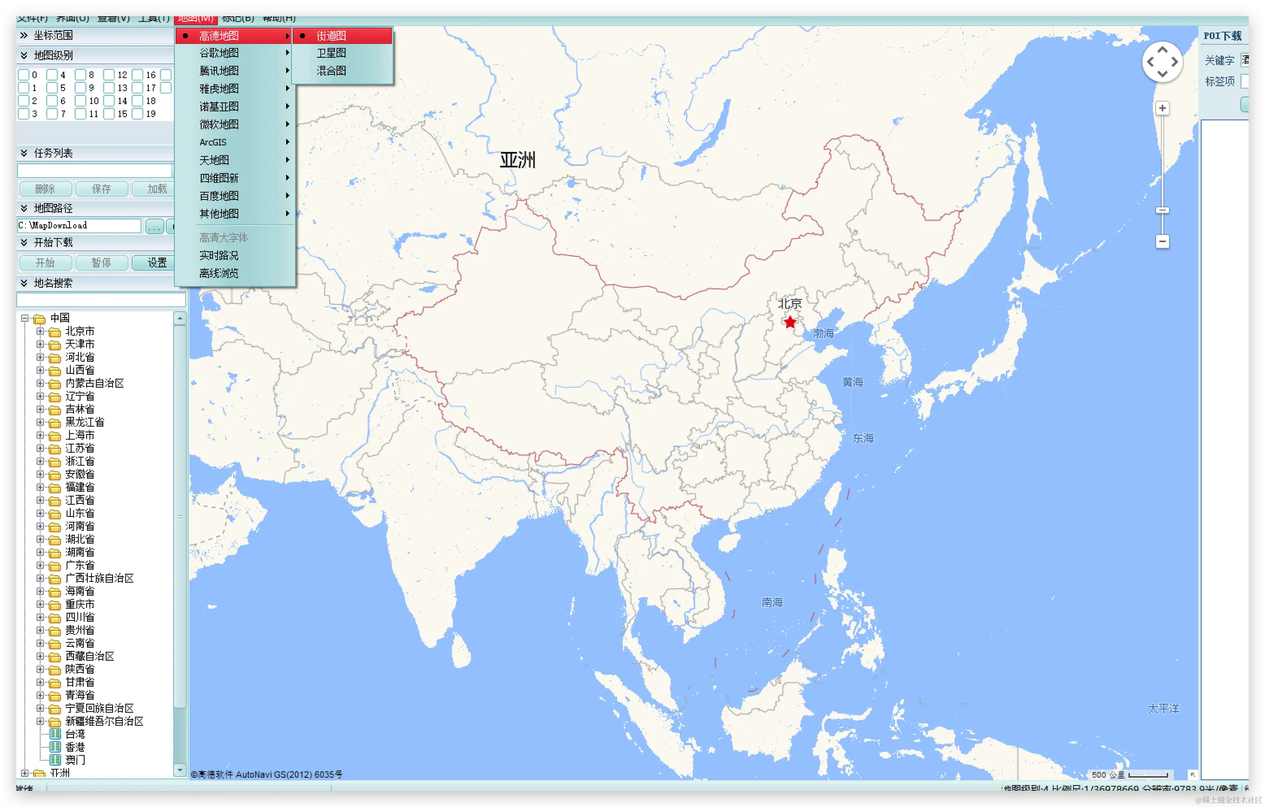The image size is (1265, 807).
Task: Click the map zoom out minus button
Action: point(1162,242)
